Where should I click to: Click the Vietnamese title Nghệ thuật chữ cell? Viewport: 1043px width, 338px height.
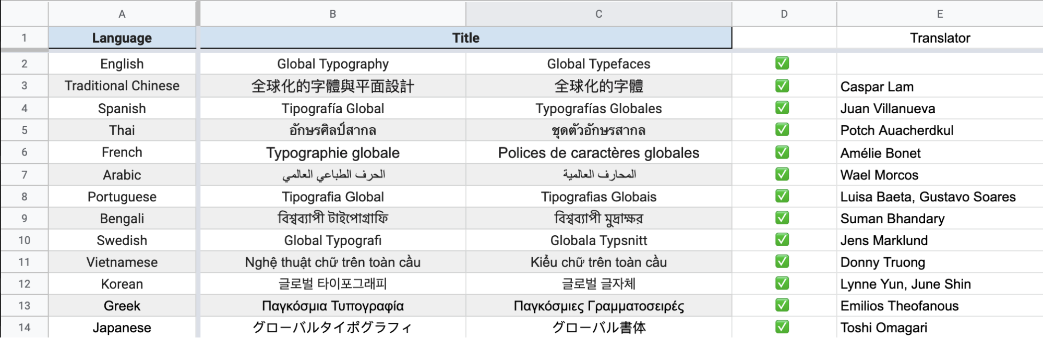[x=333, y=262]
